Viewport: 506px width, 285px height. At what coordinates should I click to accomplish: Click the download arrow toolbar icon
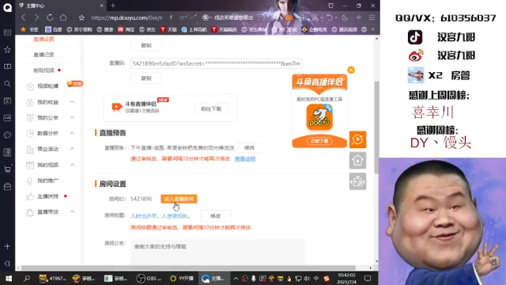[x=302, y=17]
